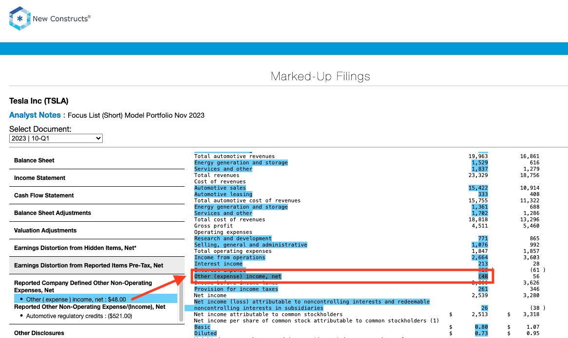Click the Reported Company Defined Other Non-Operating Expenses heading
The image size is (568, 338).
point(83,286)
